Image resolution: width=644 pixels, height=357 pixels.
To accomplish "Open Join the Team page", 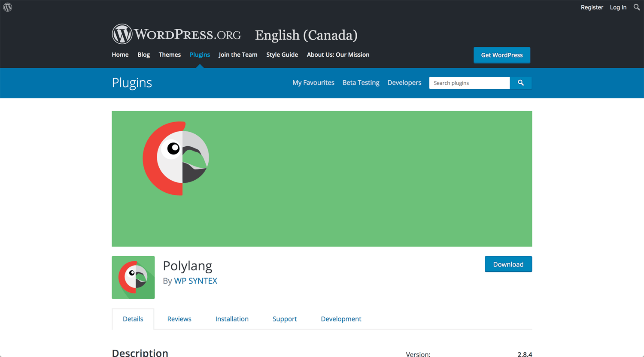I will pos(238,54).
